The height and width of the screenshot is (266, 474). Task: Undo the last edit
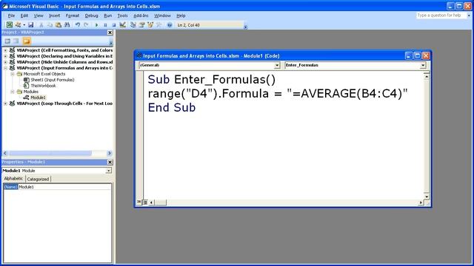point(78,24)
